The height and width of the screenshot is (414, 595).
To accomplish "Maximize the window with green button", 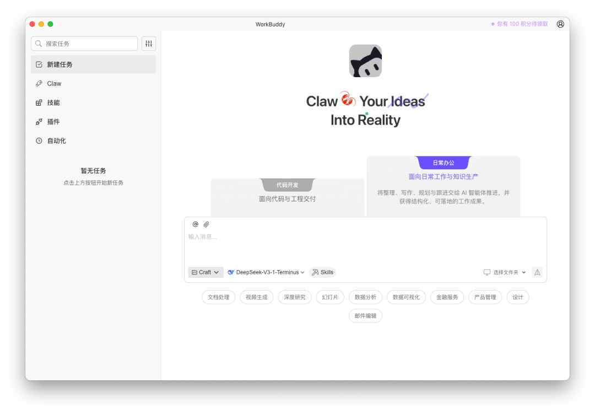I will click(50, 24).
